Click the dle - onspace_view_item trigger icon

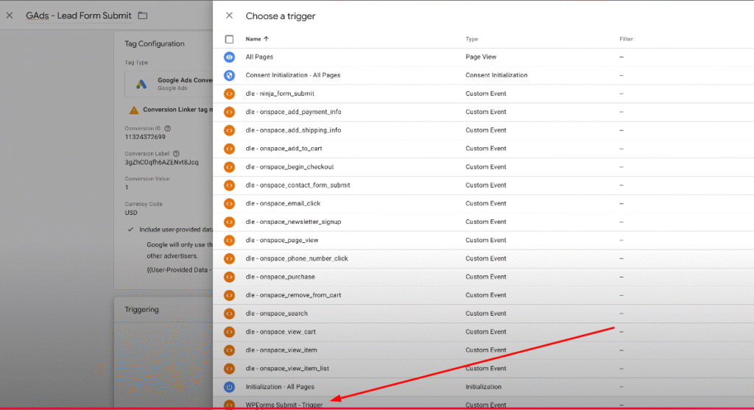click(x=230, y=350)
